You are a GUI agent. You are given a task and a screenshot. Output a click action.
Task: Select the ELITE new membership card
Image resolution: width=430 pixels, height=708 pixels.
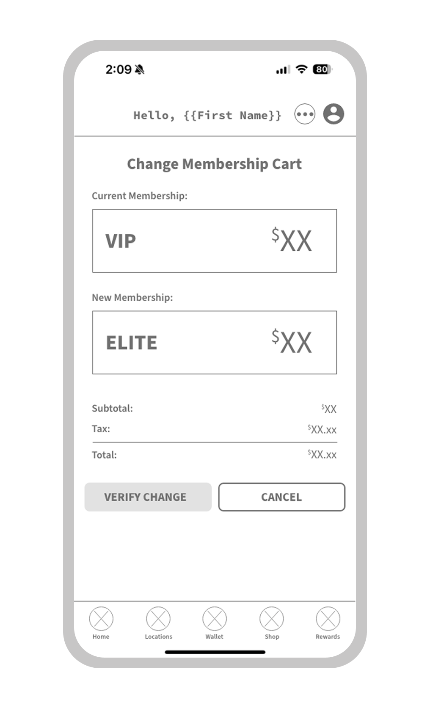tap(215, 342)
